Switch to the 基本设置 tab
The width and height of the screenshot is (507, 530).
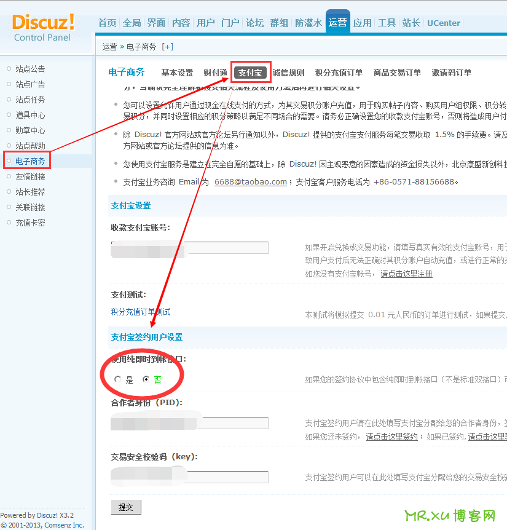pos(177,73)
